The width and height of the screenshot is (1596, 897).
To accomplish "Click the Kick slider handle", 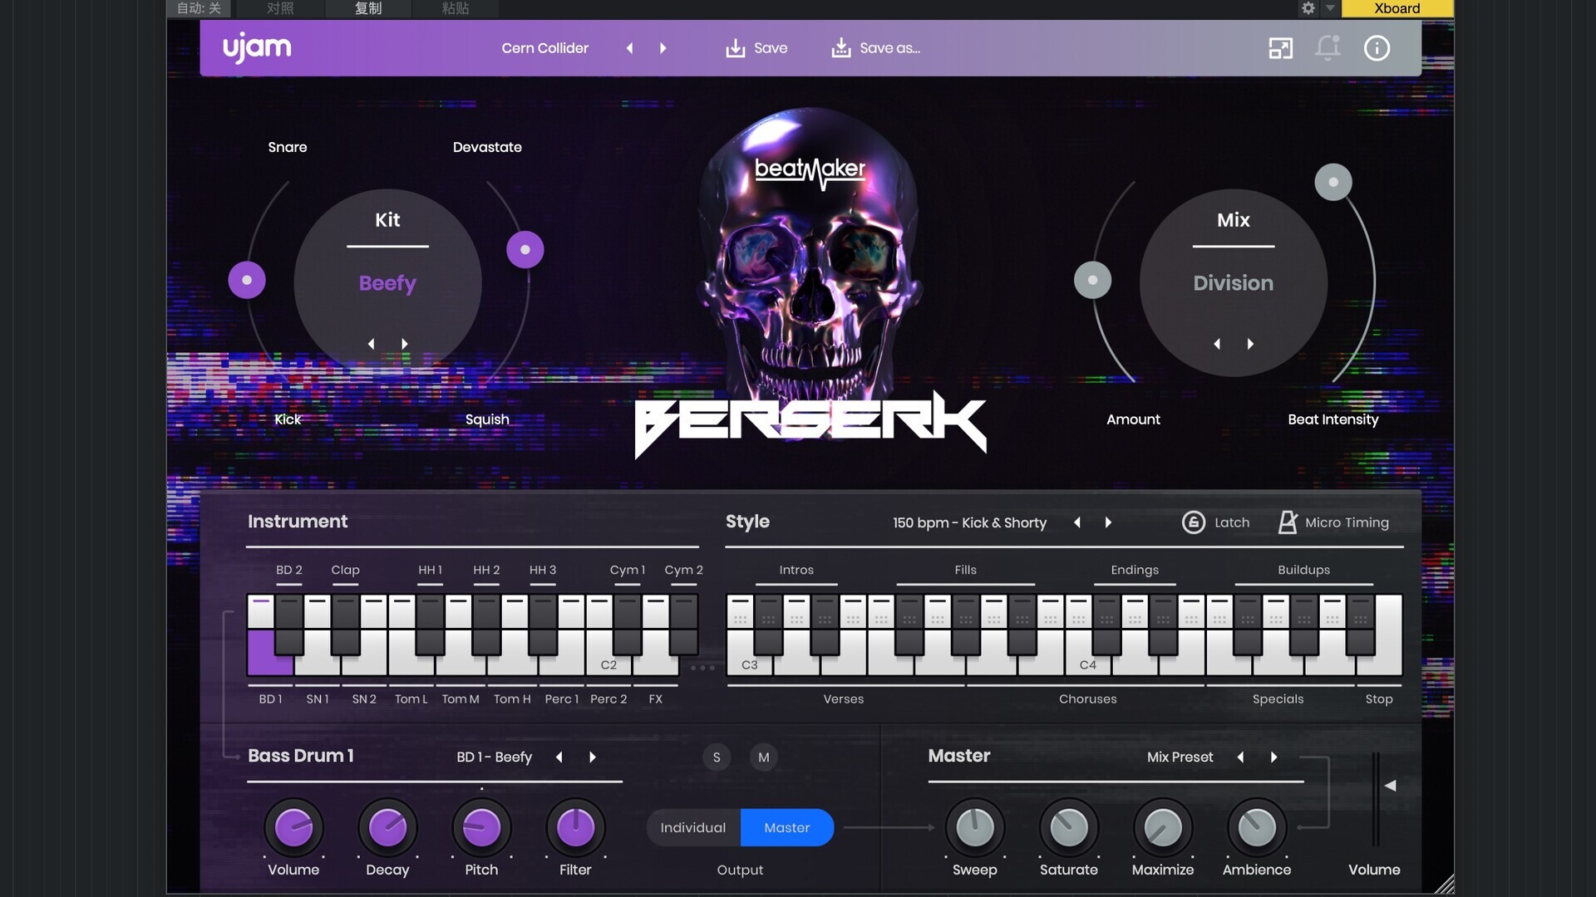I will 247,281.
